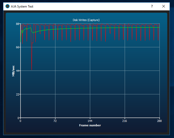Click the 88 value on y-axis
Image resolution: width=174 pixels, height=138 pixels.
pos(18,24)
